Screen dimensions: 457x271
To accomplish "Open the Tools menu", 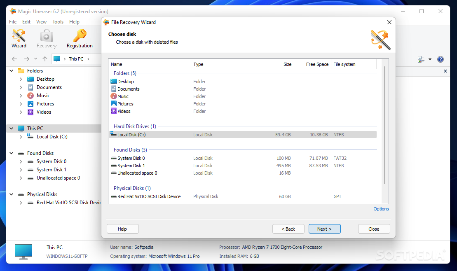I will coord(58,21).
